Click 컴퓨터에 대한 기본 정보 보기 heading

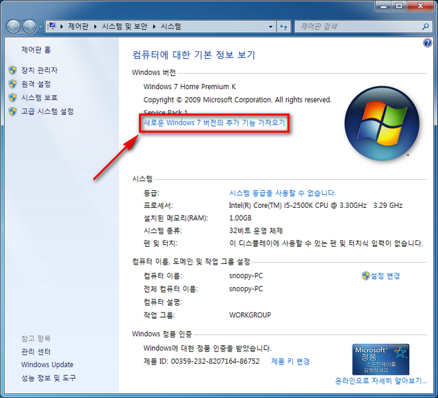pyautogui.click(x=194, y=55)
